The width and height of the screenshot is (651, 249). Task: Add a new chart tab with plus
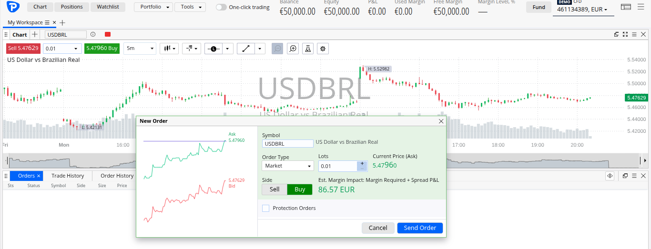35,34
